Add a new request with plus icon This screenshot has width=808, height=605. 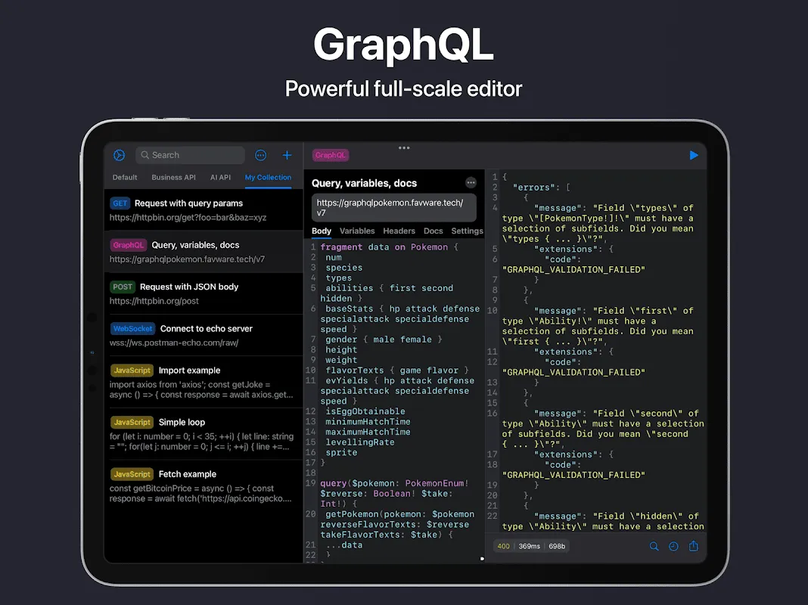(x=287, y=155)
